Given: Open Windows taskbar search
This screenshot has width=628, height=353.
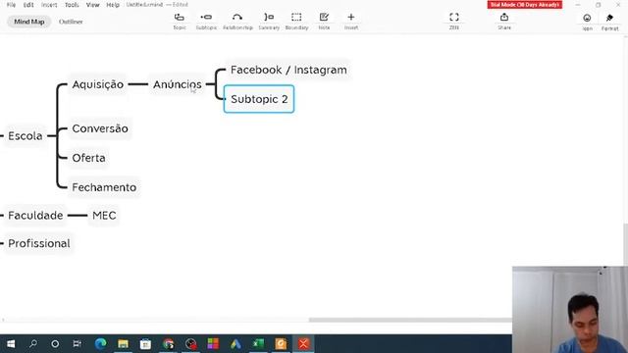Looking at the screenshot, I should [33, 344].
